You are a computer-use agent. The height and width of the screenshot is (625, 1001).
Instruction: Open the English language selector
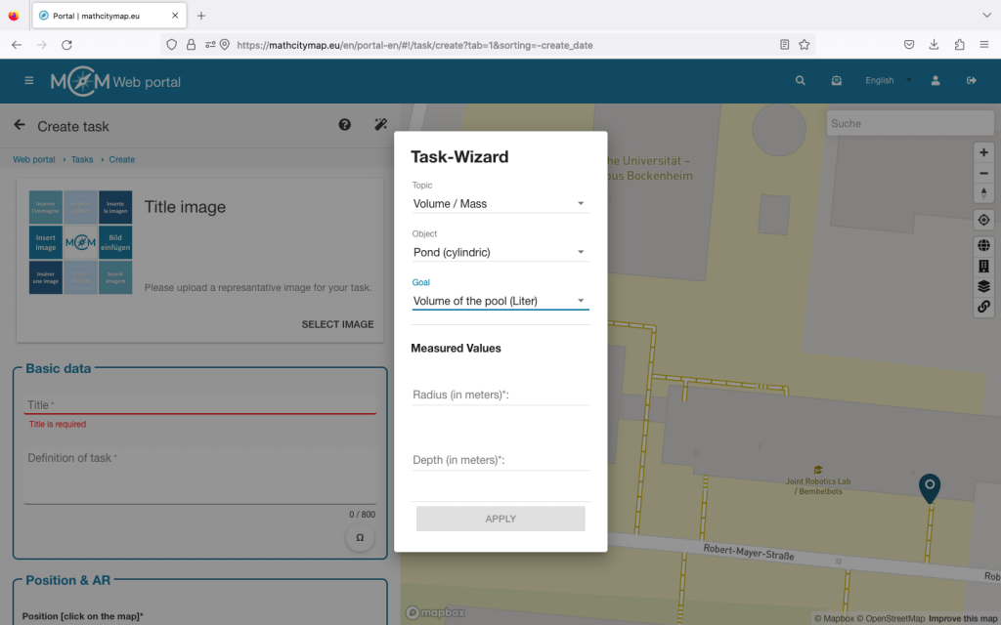(x=888, y=81)
